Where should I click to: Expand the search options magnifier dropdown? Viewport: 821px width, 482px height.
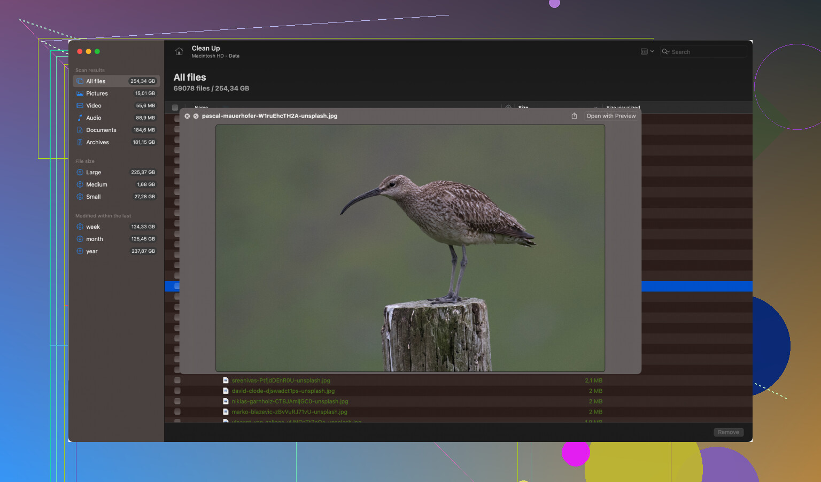665,52
